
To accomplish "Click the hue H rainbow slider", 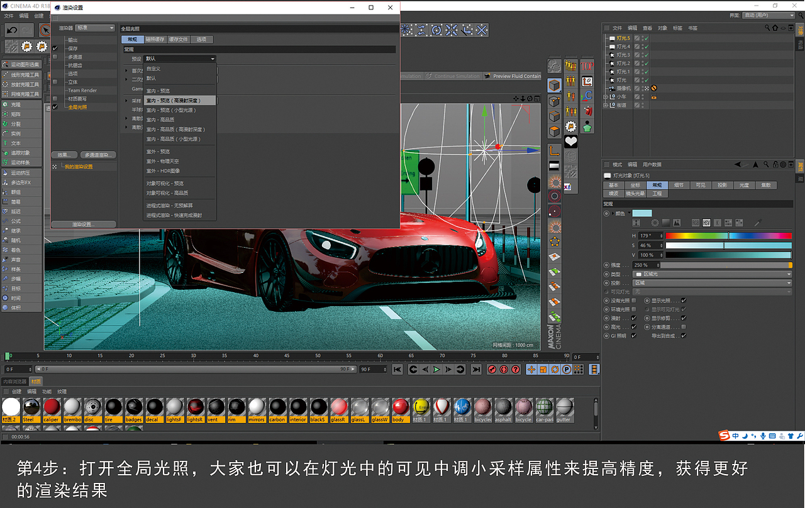I will pos(728,236).
